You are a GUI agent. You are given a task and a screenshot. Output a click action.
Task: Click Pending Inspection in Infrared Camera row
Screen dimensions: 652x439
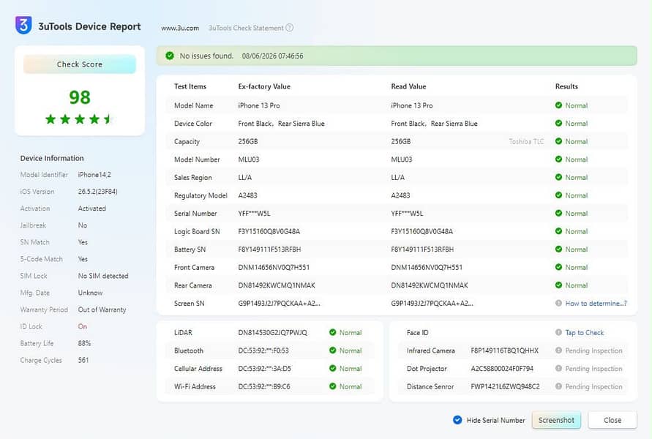(x=593, y=350)
